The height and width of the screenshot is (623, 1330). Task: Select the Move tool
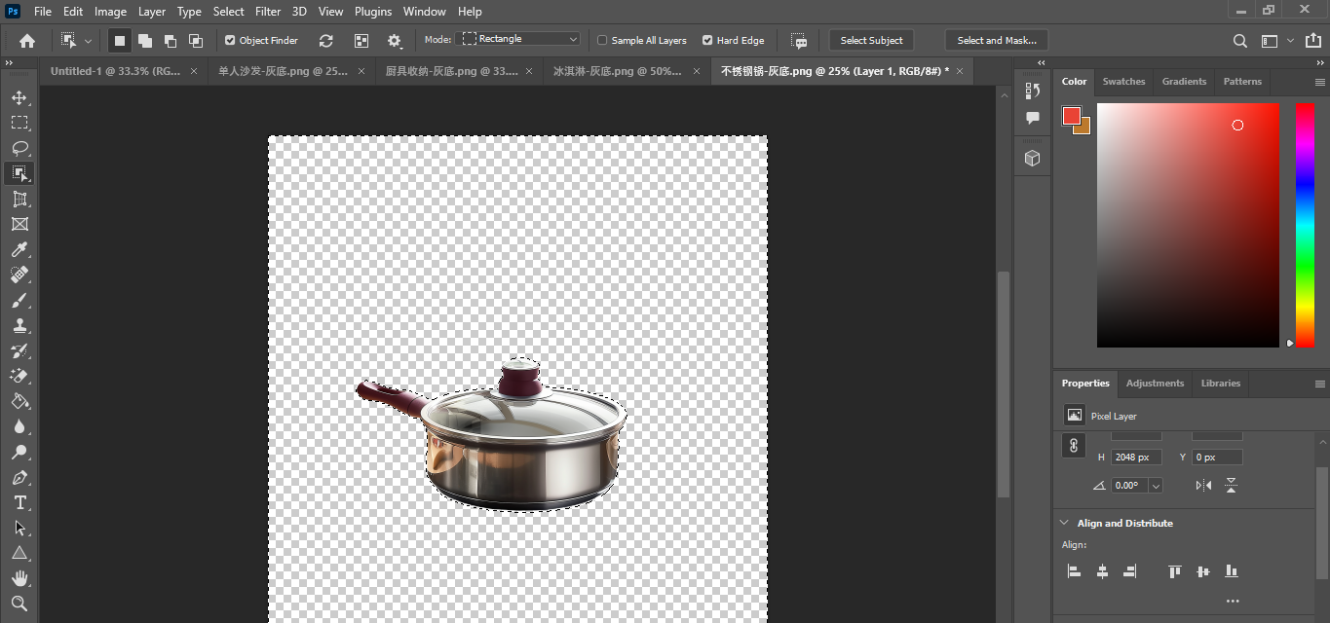(19, 98)
